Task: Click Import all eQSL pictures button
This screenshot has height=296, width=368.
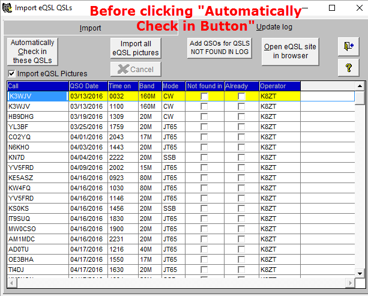Action: click(x=136, y=48)
